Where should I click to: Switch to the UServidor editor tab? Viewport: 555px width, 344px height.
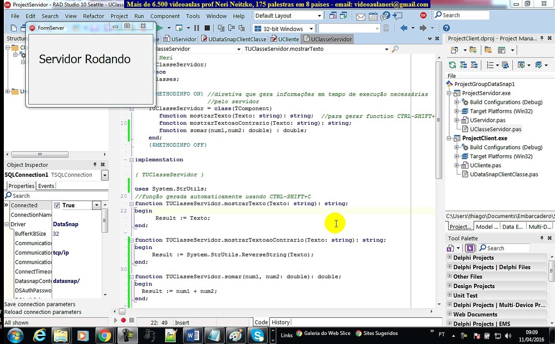point(180,39)
